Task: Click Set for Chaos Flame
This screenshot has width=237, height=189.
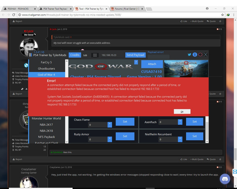Action: tap(125, 121)
